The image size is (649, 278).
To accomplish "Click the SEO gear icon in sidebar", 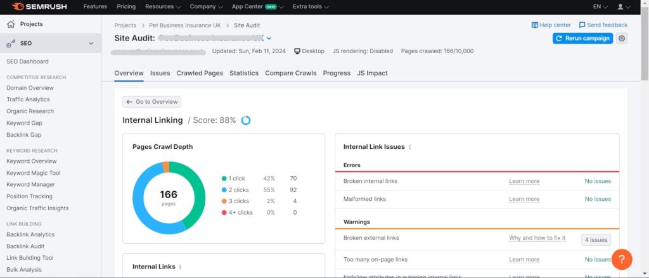I will [x=11, y=44].
